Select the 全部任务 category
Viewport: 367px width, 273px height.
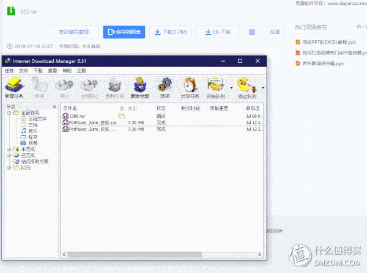(x=30, y=113)
